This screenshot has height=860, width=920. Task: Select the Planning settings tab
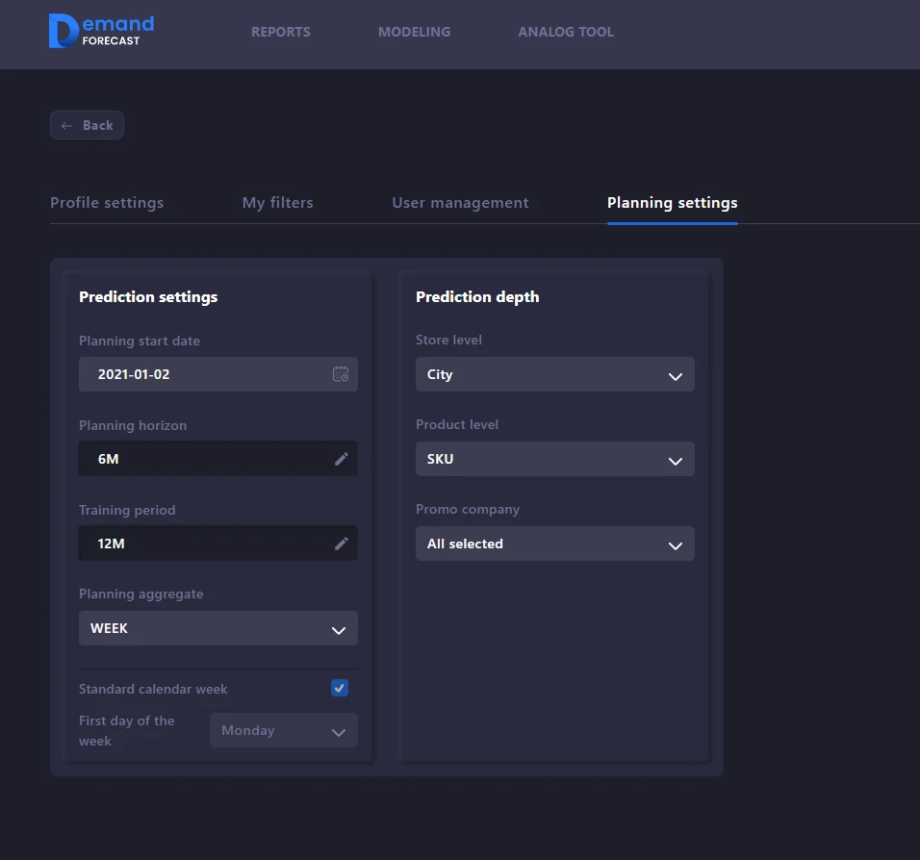click(672, 203)
